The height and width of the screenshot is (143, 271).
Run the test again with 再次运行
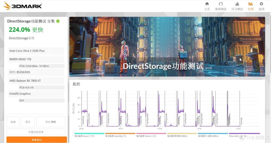(x=37, y=140)
